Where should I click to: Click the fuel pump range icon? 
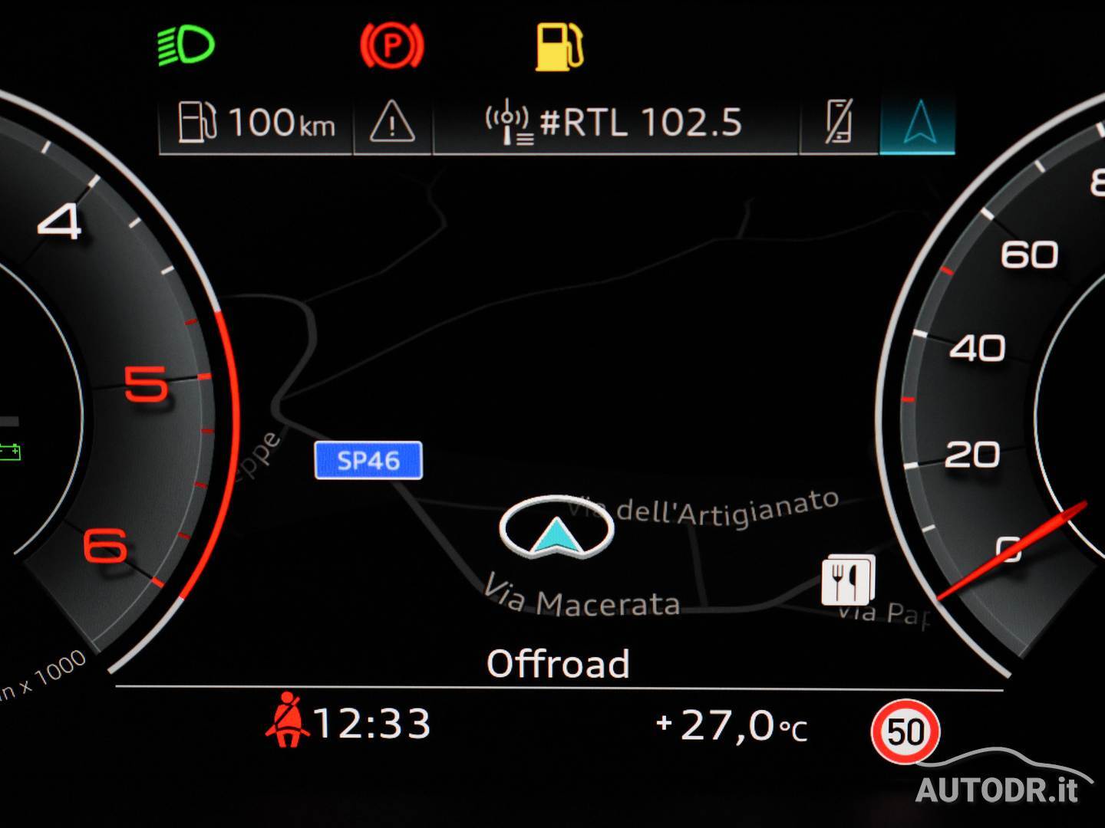pos(197,122)
